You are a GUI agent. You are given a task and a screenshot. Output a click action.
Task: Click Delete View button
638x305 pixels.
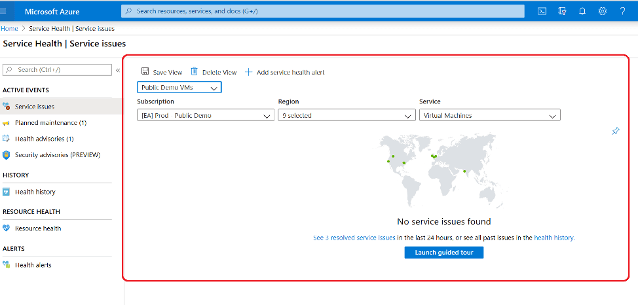click(x=214, y=72)
